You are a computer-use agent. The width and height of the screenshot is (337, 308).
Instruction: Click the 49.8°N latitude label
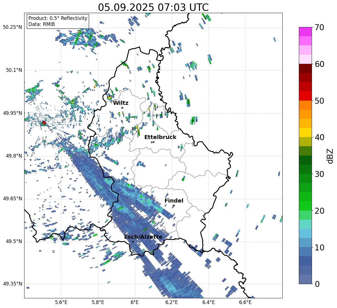(x=14, y=156)
